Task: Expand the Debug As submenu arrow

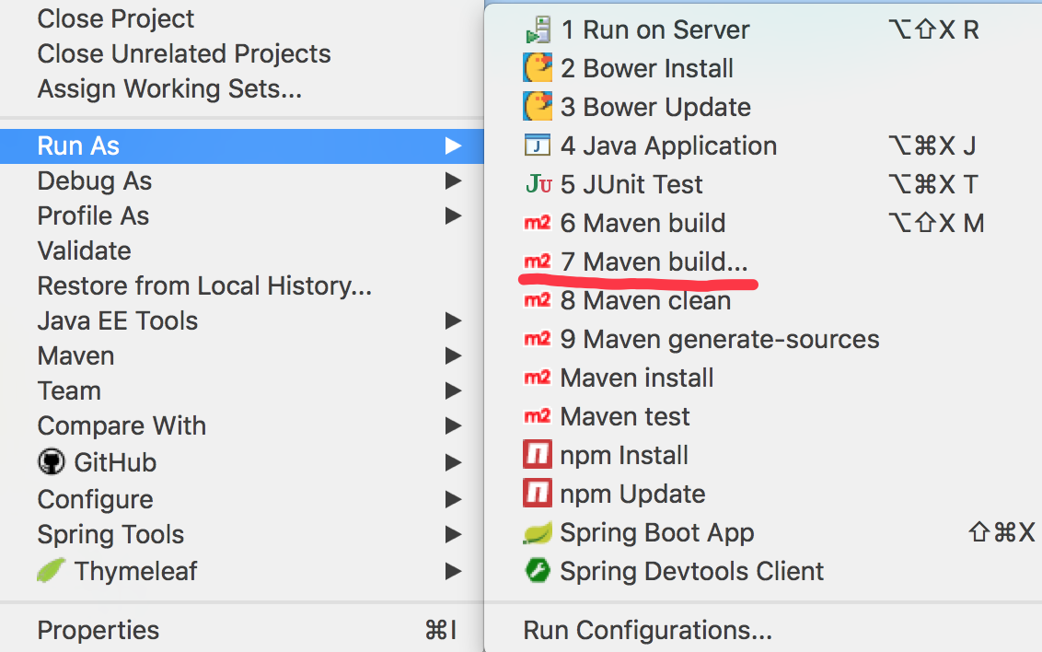Action: pyautogui.click(x=453, y=180)
